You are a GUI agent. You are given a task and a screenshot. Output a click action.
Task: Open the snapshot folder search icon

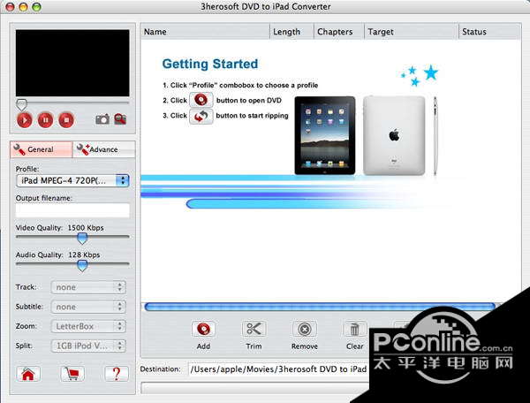[120, 119]
